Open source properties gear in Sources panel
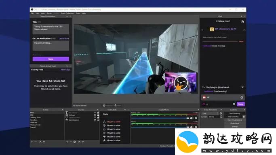The width and height of the screenshot is (276, 155). pos(75,142)
